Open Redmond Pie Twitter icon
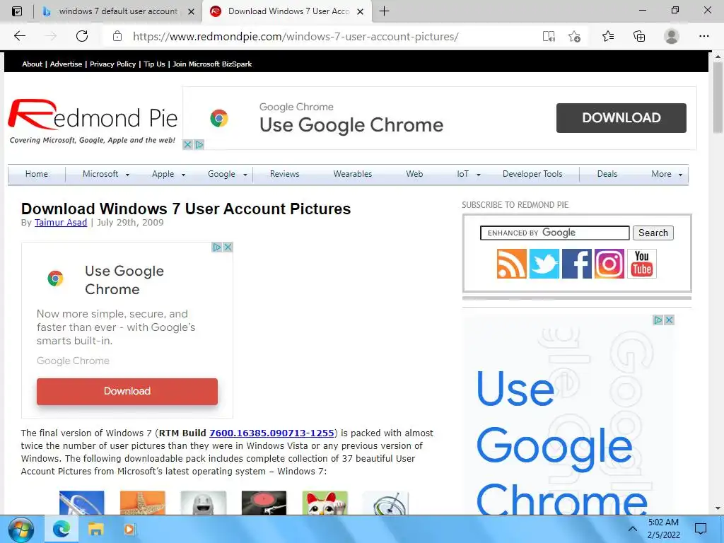724x543 pixels. point(544,264)
